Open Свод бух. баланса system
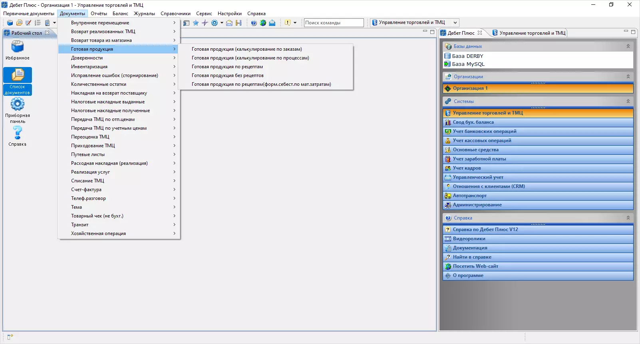 538,122
